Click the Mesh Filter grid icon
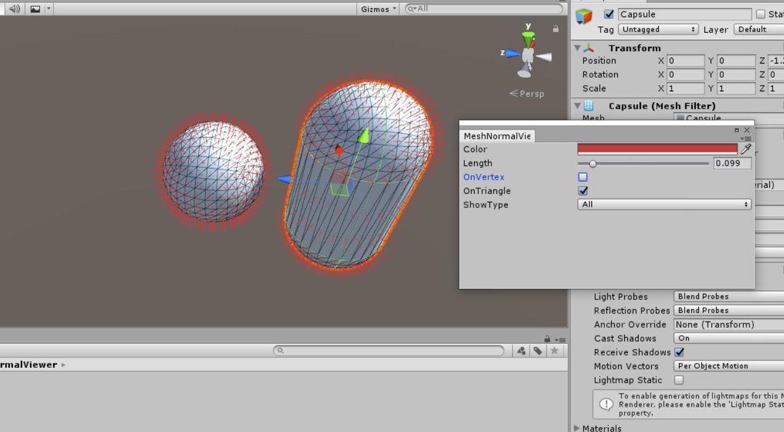 click(x=589, y=105)
